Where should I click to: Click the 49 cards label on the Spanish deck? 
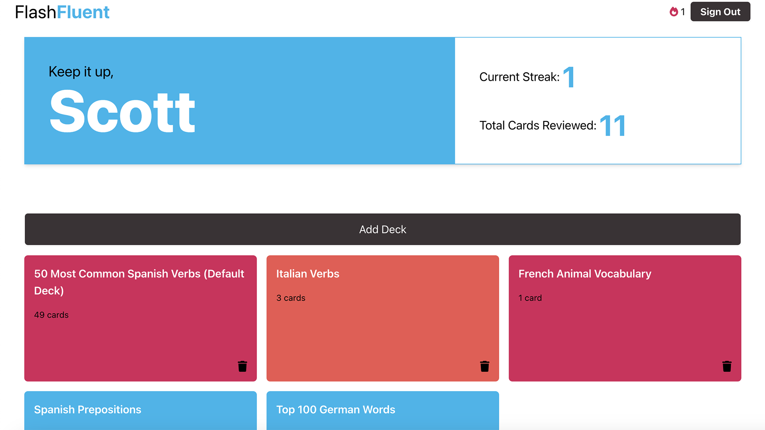click(51, 315)
